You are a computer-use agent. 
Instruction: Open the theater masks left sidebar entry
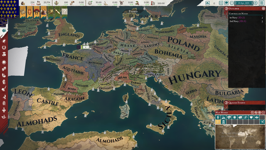[x=4, y=69]
